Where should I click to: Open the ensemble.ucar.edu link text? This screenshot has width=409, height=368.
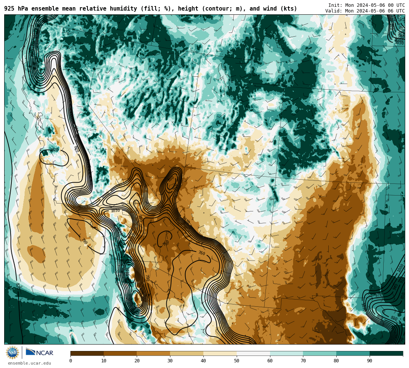click(x=30, y=363)
